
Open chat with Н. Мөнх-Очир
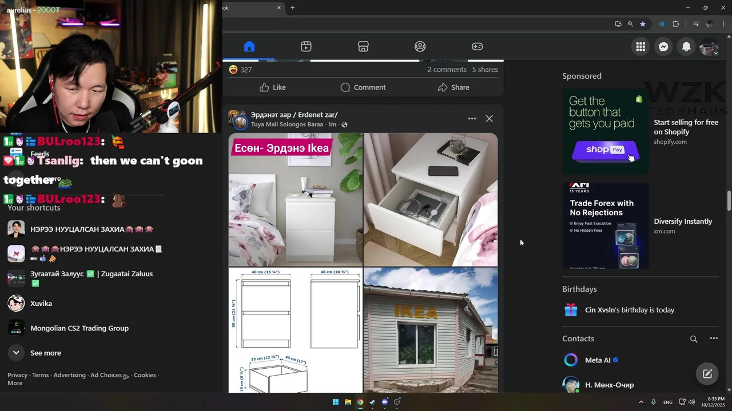pyautogui.click(x=609, y=385)
